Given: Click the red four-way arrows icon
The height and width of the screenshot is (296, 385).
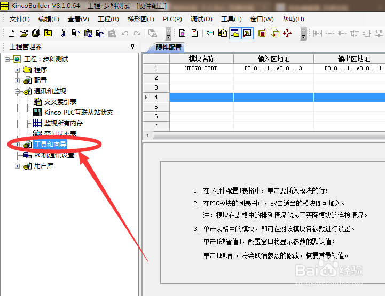Looking at the screenshot, I should (x=287, y=33).
